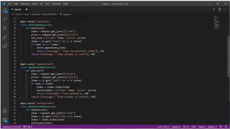Open the Accounts icon in the activity bar

[x=5, y=111]
